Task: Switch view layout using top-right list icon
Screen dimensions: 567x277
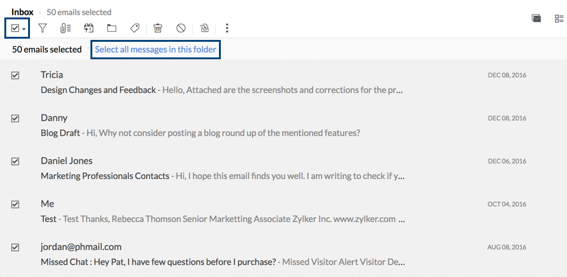Action: (559, 19)
